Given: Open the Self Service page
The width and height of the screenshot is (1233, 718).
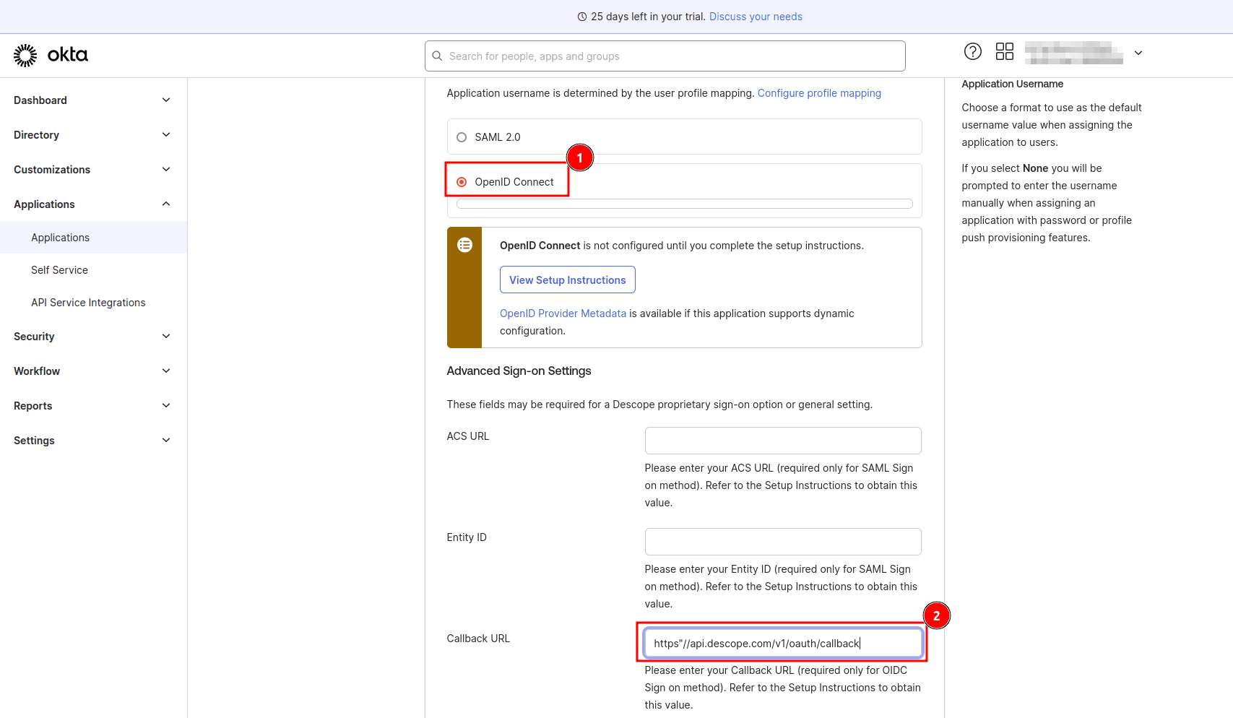Looking at the screenshot, I should 59,269.
